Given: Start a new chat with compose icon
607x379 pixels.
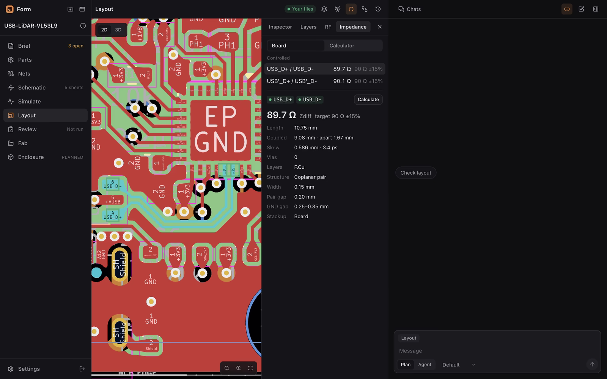Looking at the screenshot, I should tap(581, 9).
